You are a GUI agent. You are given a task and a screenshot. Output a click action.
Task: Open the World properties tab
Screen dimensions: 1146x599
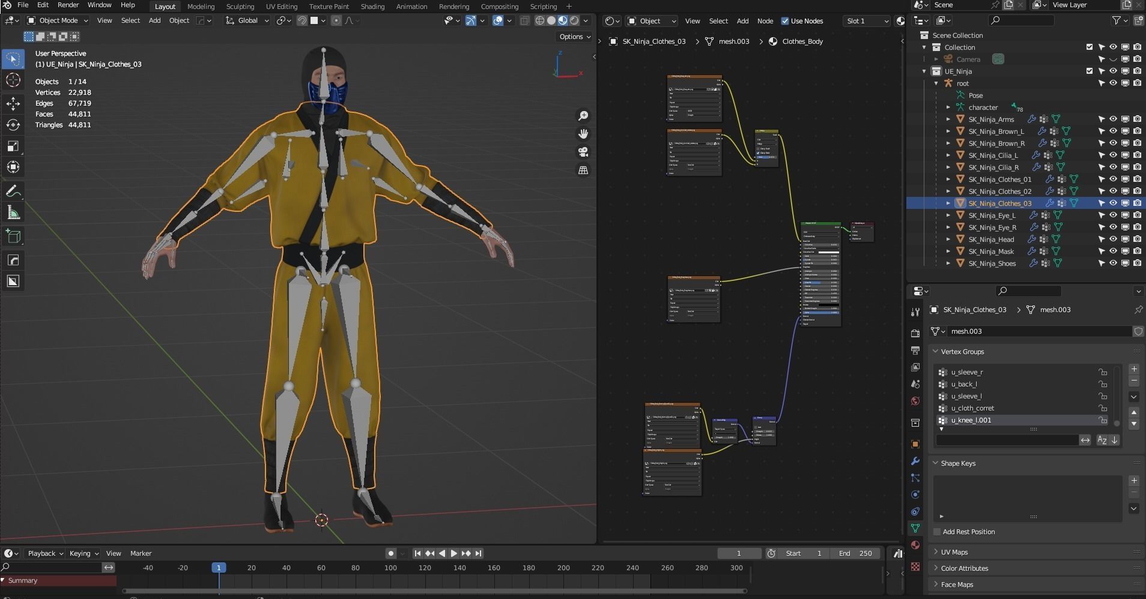click(x=915, y=401)
